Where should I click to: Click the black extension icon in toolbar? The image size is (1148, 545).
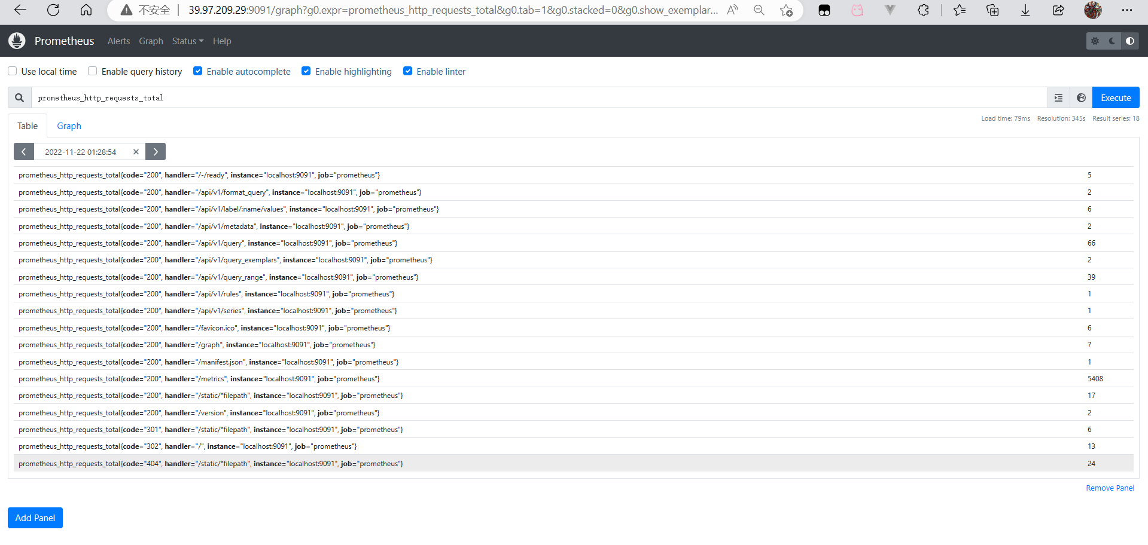(x=824, y=10)
